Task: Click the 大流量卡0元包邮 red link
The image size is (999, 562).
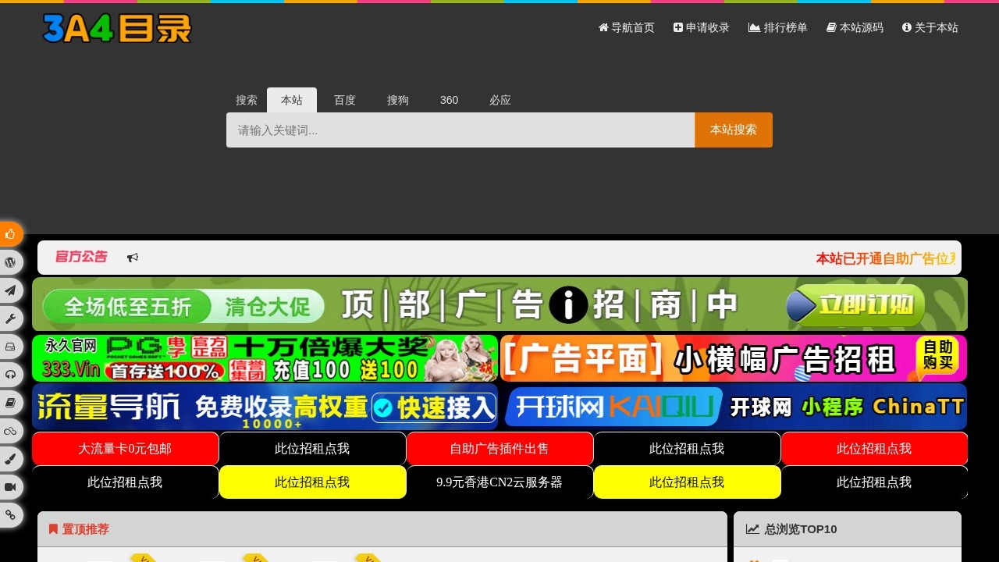Action: point(125,449)
